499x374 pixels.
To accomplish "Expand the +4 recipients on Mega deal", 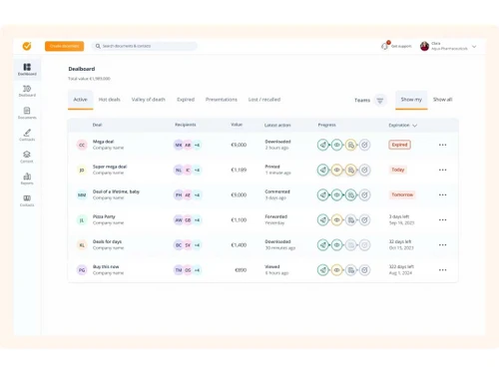I will pyautogui.click(x=197, y=145).
